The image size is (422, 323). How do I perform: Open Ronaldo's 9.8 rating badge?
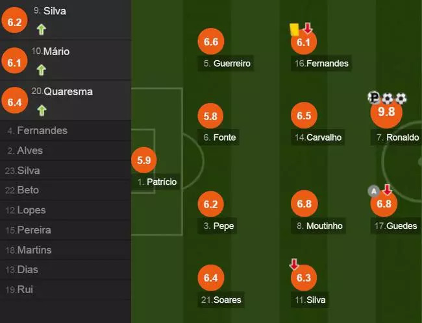tap(386, 112)
